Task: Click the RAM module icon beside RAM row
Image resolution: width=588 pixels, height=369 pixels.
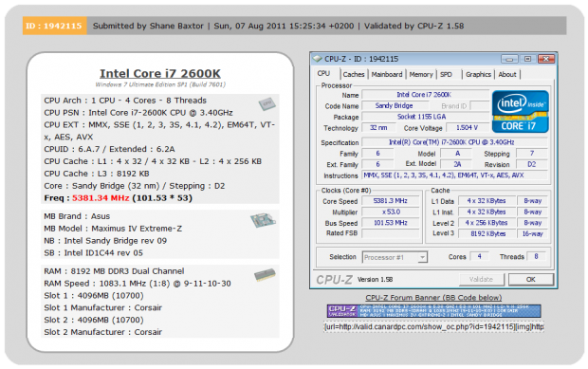Action: click(265, 275)
